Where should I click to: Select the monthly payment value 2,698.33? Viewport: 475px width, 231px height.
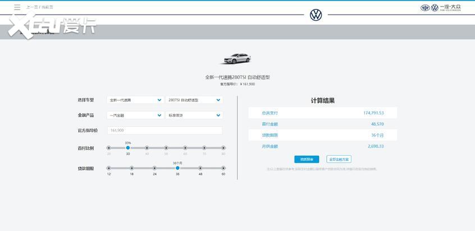(376, 146)
